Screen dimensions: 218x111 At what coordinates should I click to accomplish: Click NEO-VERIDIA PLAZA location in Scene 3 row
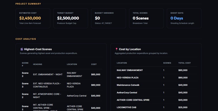tap(74, 85)
